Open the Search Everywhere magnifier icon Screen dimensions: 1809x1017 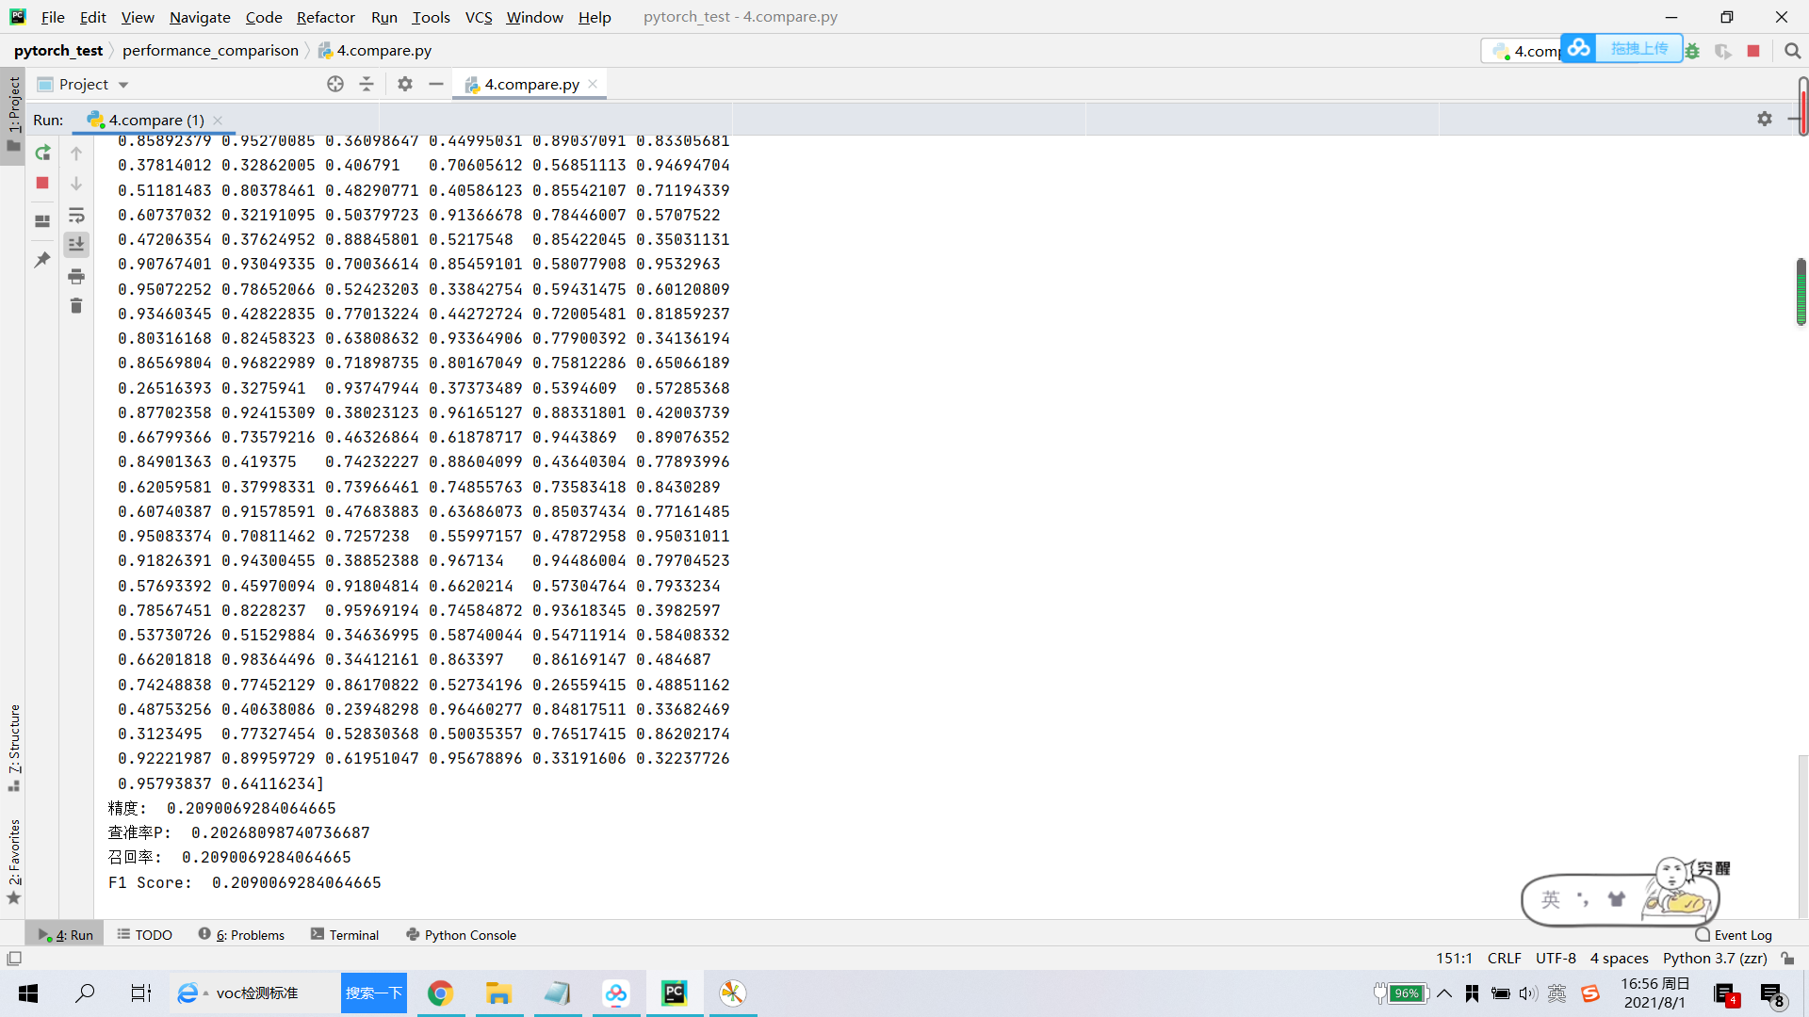tap(1792, 51)
